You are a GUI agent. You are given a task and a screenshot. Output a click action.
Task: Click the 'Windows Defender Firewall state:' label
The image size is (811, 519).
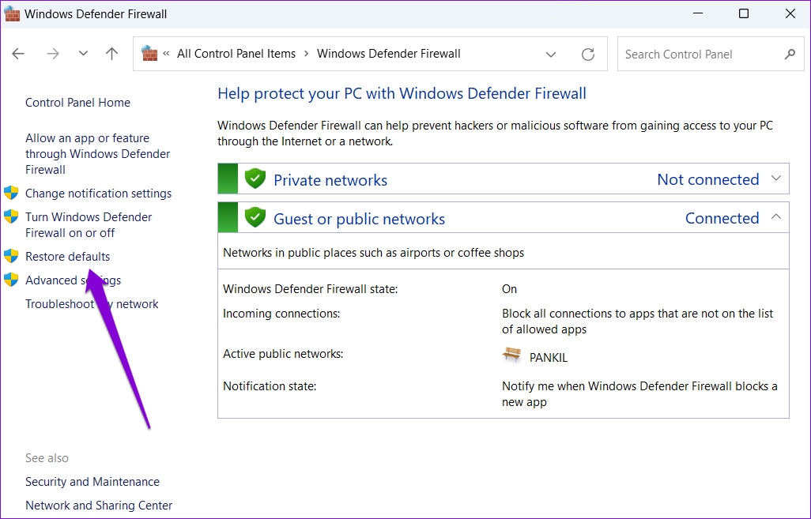tap(311, 289)
